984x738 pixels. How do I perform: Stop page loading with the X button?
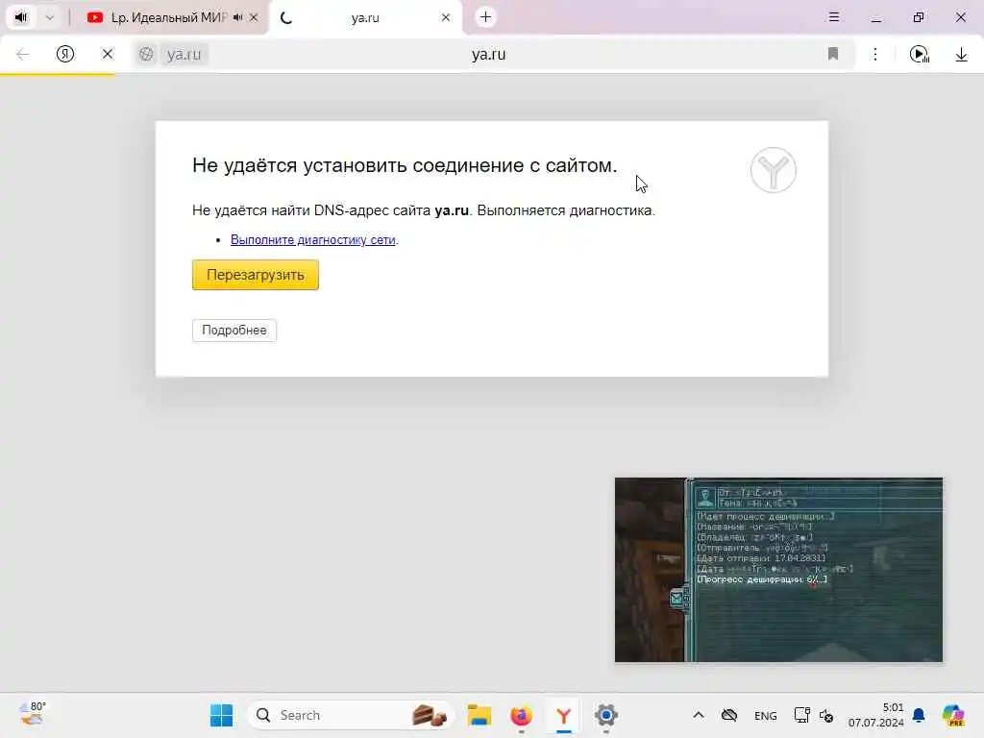click(x=108, y=54)
